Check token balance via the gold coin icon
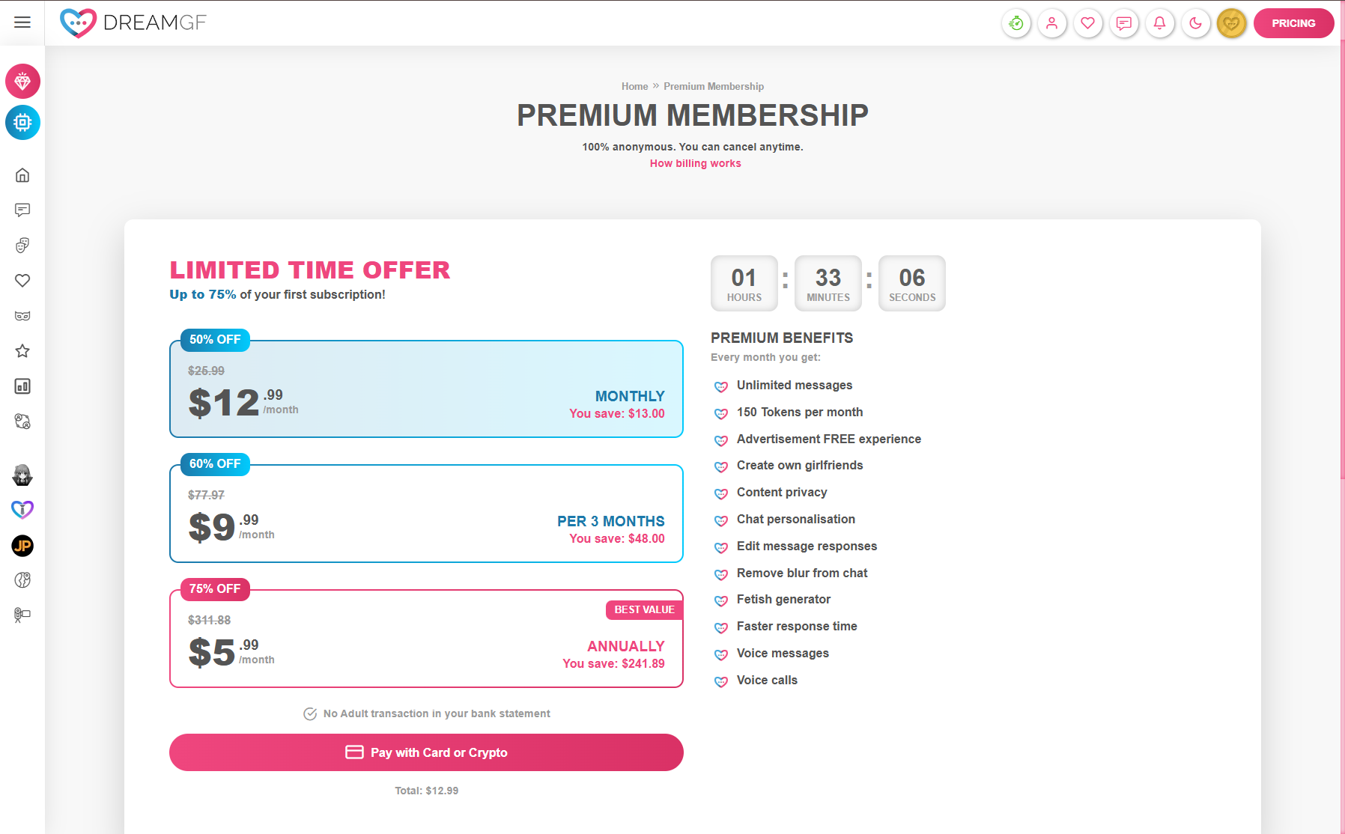The width and height of the screenshot is (1345, 834). pos(1232,23)
